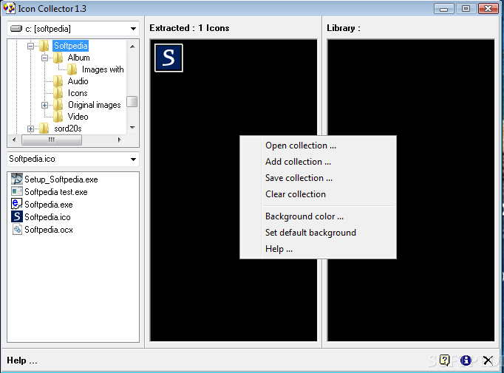The image size is (504, 373).
Task: Click the folder tree horizontal scrollbar thumb
Action: (52, 140)
